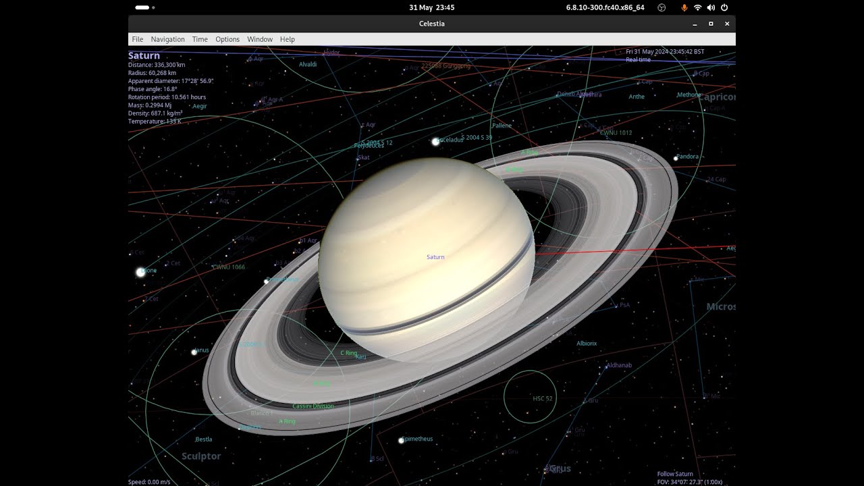864x486 pixels.
Task: Click the 'Radius: 60,268 km' line
Action: (152, 73)
